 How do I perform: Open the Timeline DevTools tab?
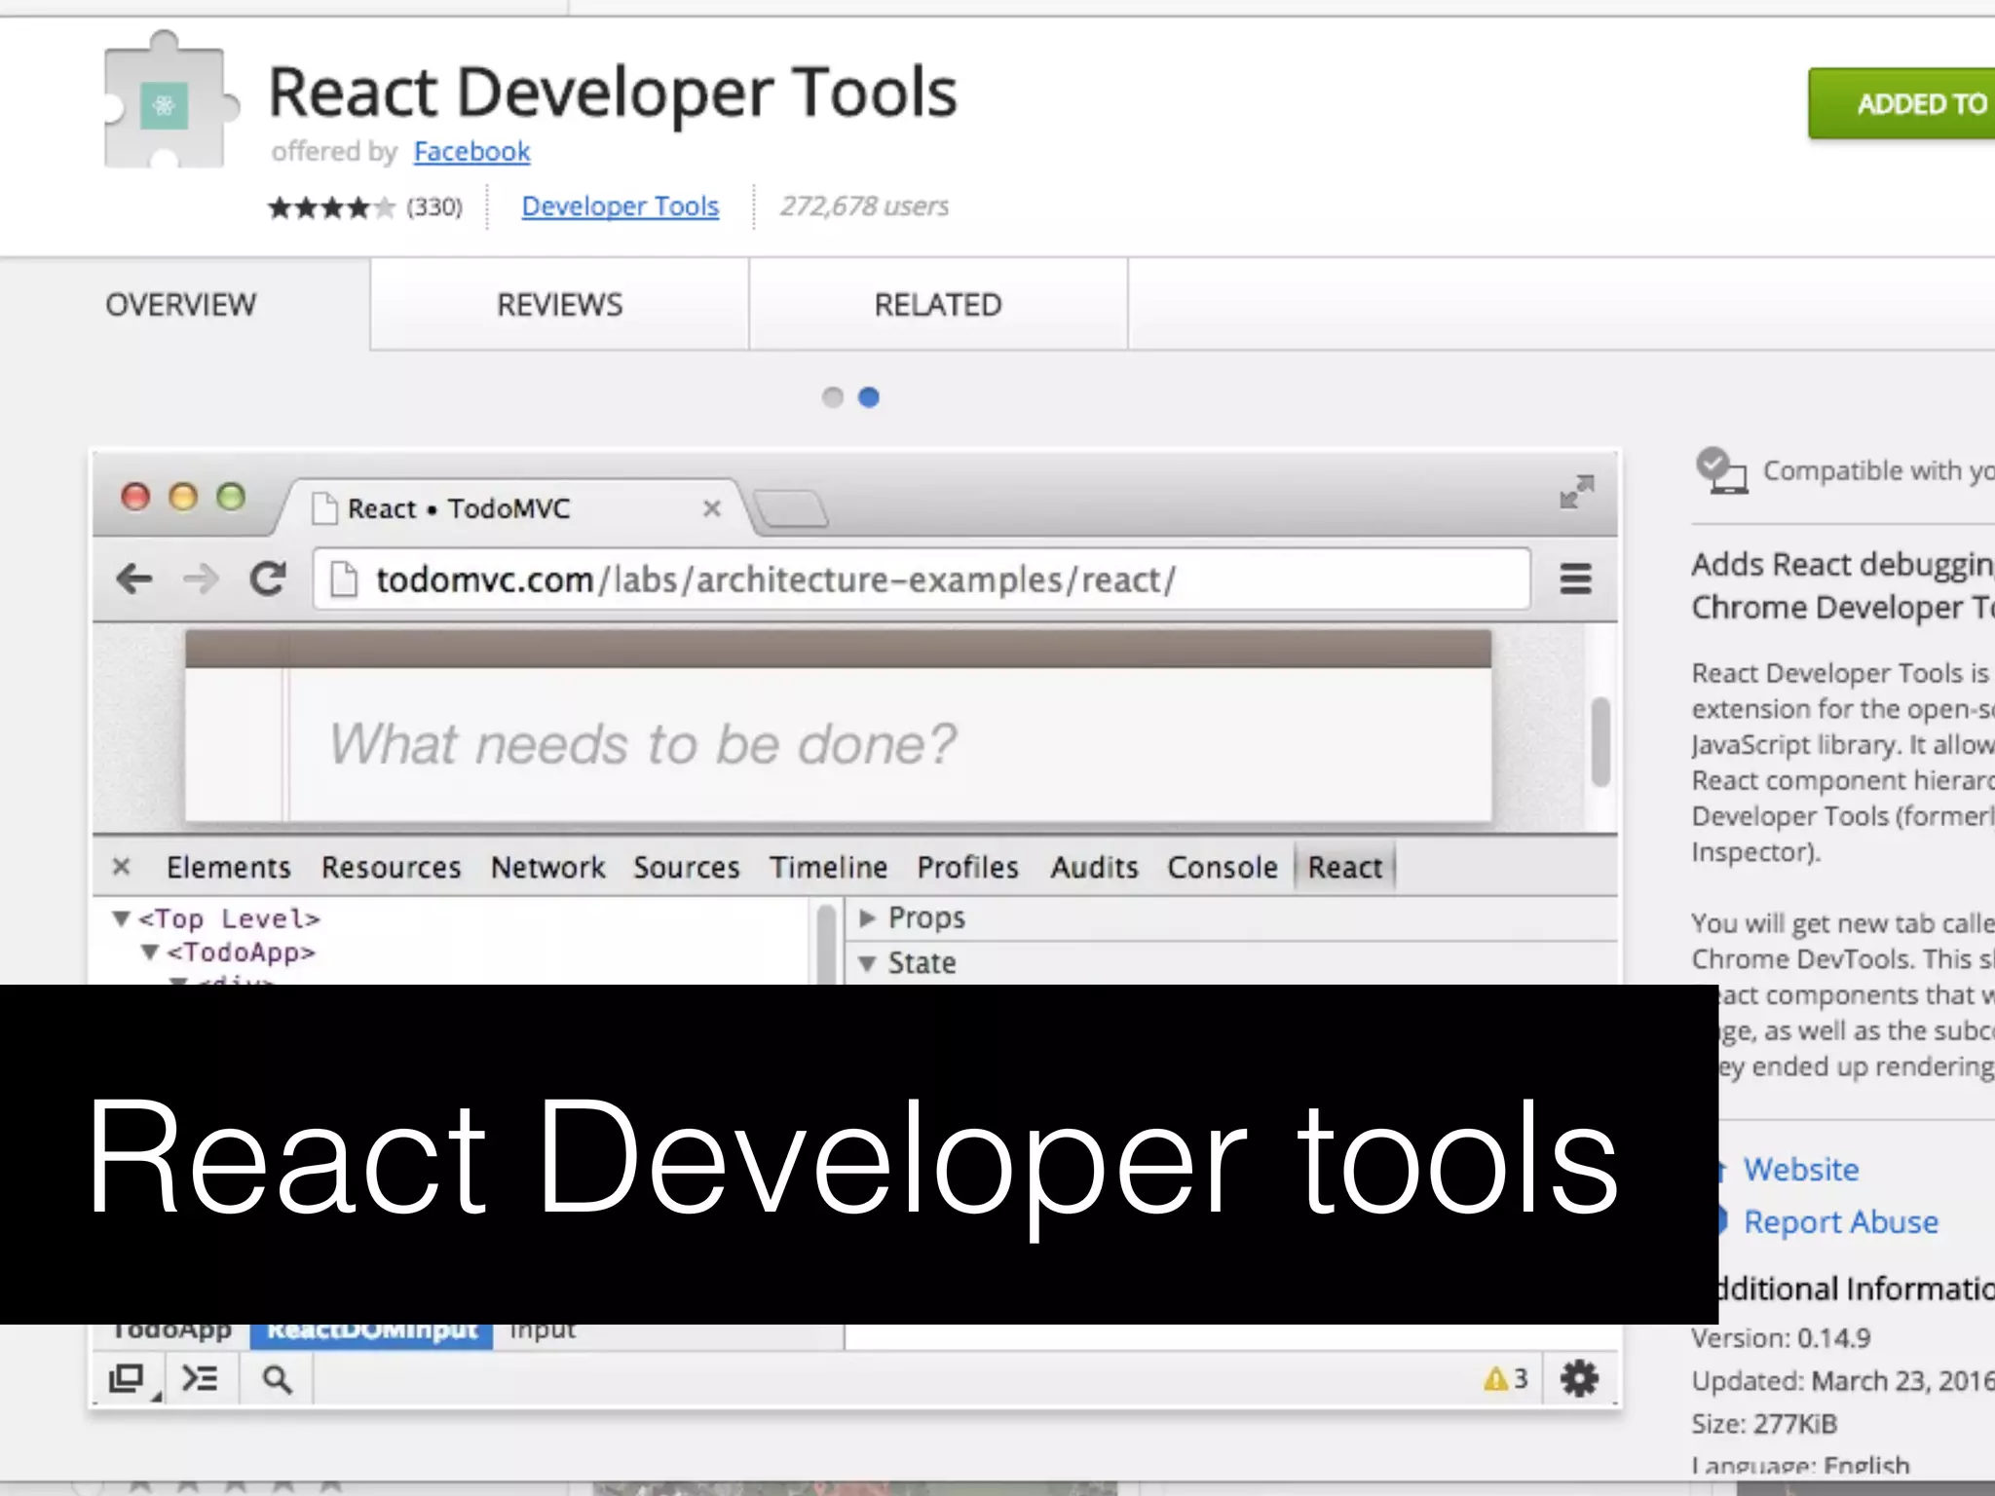pyautogui.click(x=828, y=867)
